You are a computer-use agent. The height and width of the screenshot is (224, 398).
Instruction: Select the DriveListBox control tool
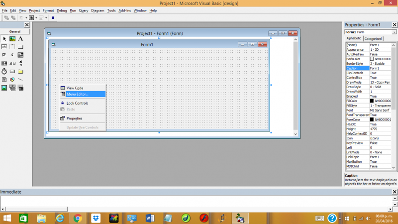point(12,71)
